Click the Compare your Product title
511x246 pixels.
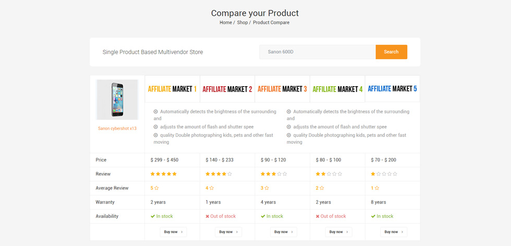tap(255, 13)
